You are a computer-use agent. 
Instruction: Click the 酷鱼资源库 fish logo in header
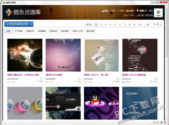click(8, 12)
